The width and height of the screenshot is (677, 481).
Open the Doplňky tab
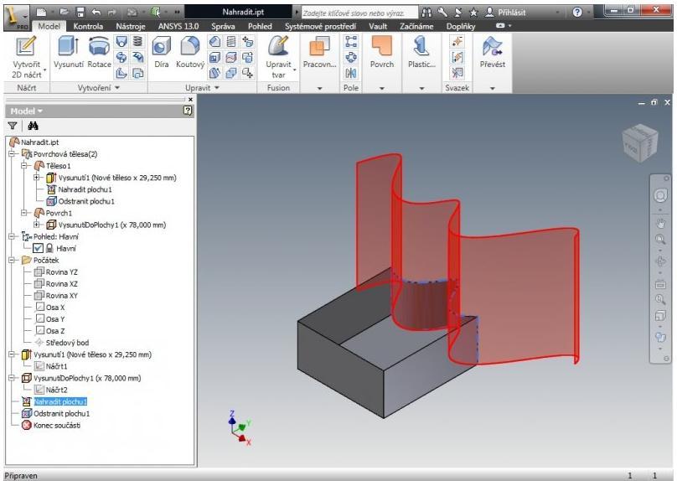460,26
